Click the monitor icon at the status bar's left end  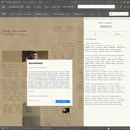(x=2, y=128)
